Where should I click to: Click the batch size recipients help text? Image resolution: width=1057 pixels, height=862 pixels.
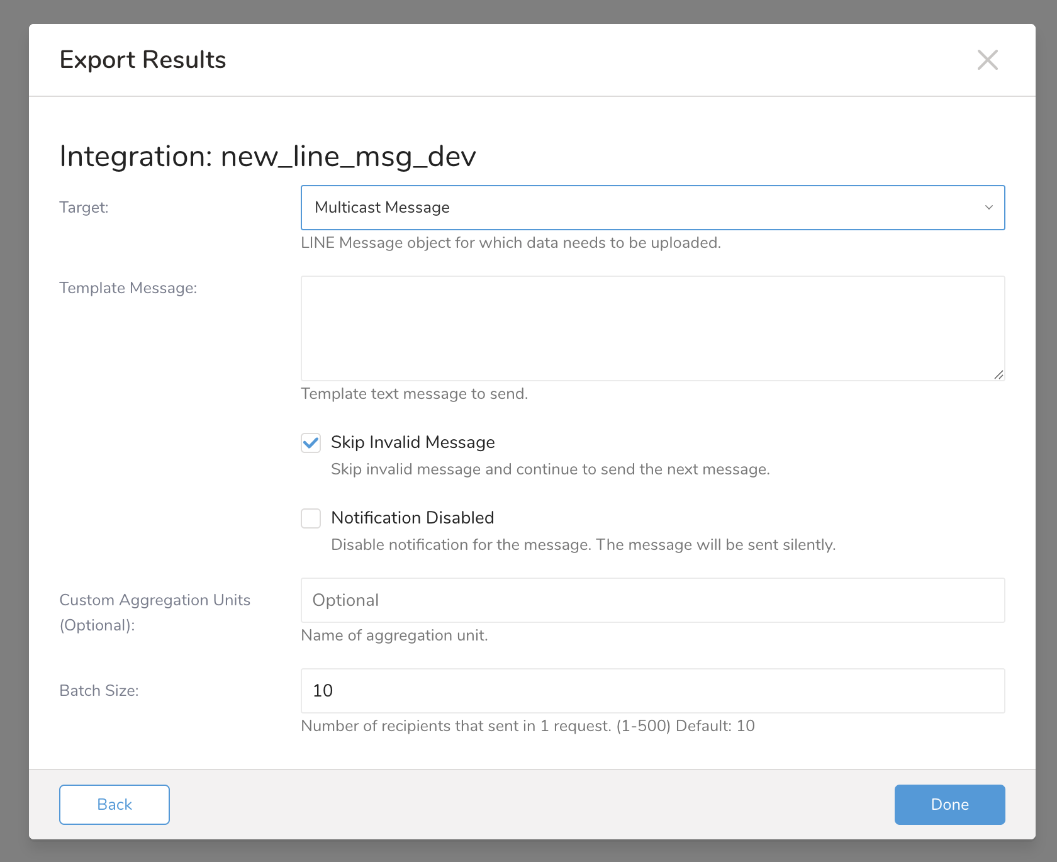point(527,726)
